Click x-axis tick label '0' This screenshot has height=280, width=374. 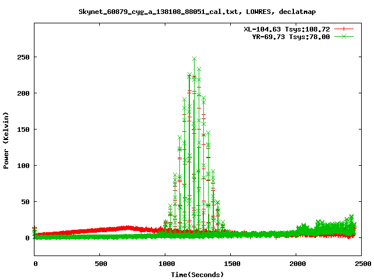(x=36, y=264)
